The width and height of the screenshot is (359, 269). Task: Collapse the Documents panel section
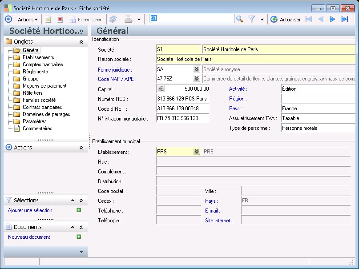pos(81,227)
